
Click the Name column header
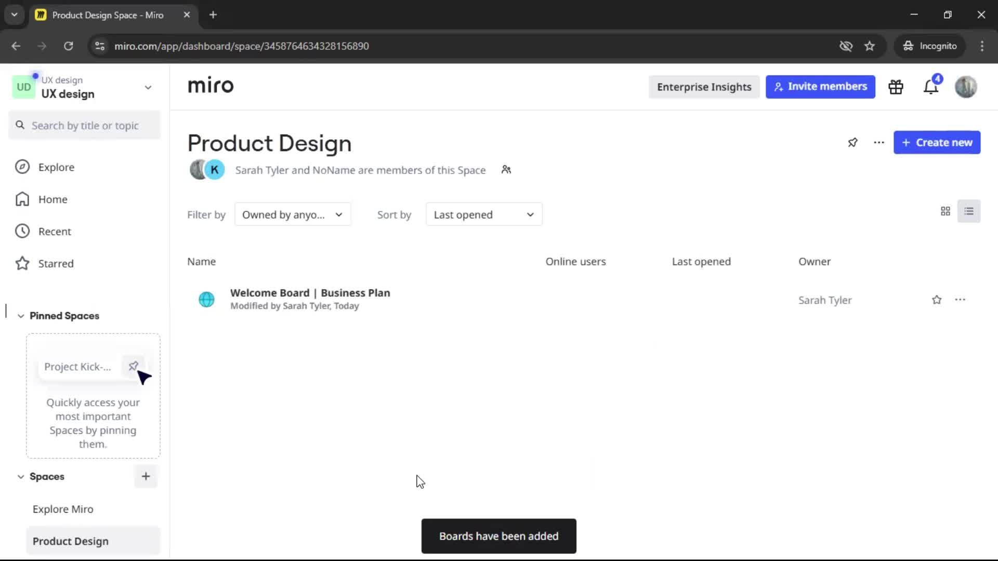point(201,262)
